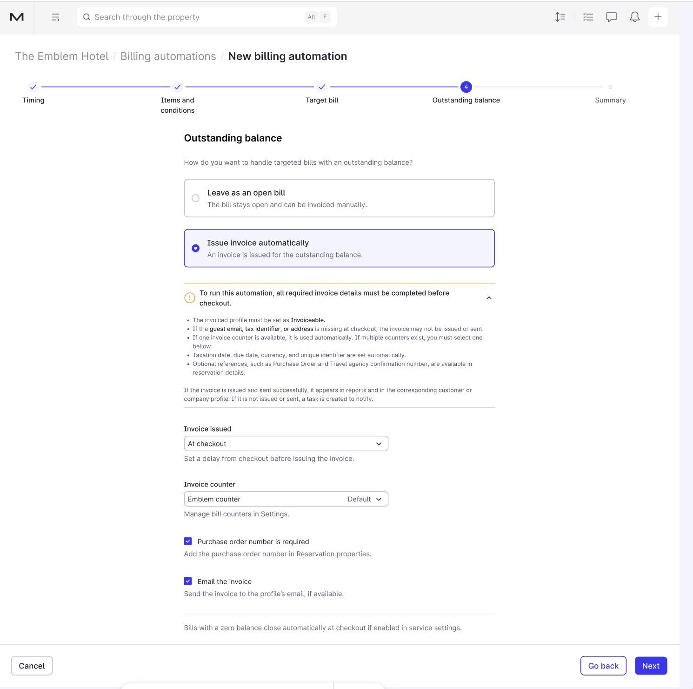
Task: Click the orange warning icon
Action: [x=190, y=298]
